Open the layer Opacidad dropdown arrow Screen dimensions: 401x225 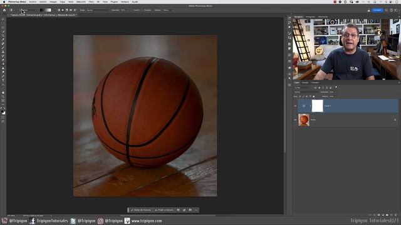pos(335,92)
